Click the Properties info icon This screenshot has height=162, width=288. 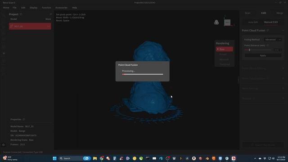coord(24,119)
